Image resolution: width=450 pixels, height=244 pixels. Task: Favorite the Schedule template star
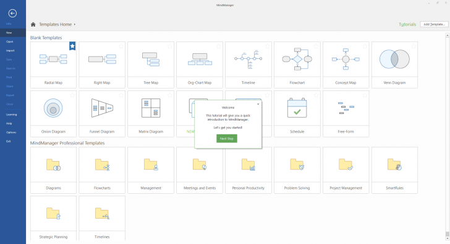tap(316, 95)
